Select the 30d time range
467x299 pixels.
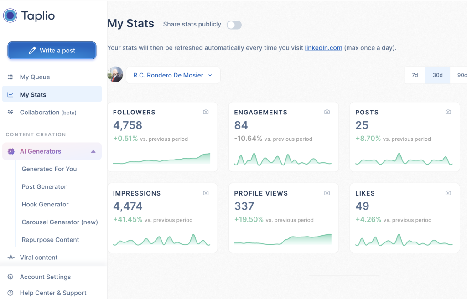coord(437,75)
